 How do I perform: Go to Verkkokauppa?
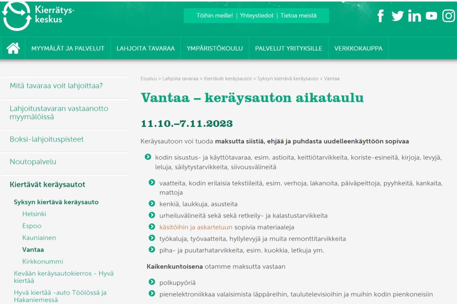[358, 48]
